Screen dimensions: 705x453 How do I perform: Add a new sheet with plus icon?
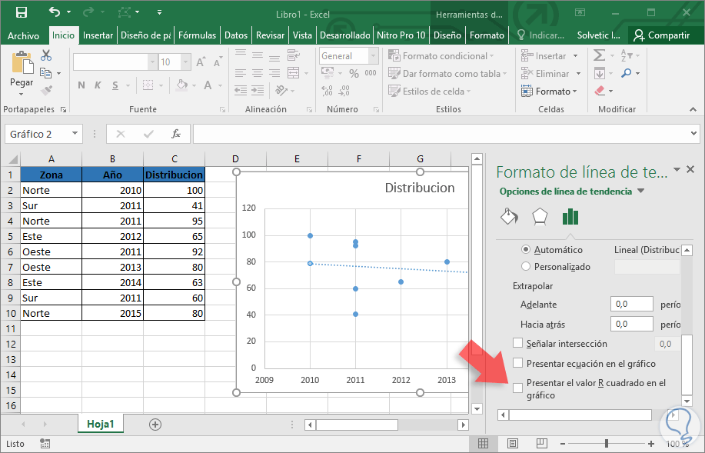pyautogui.click(x=155, y=424)
